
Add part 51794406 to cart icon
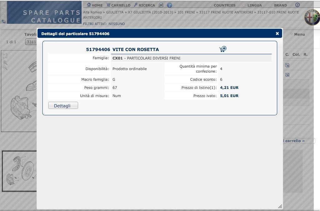[223, 49]
